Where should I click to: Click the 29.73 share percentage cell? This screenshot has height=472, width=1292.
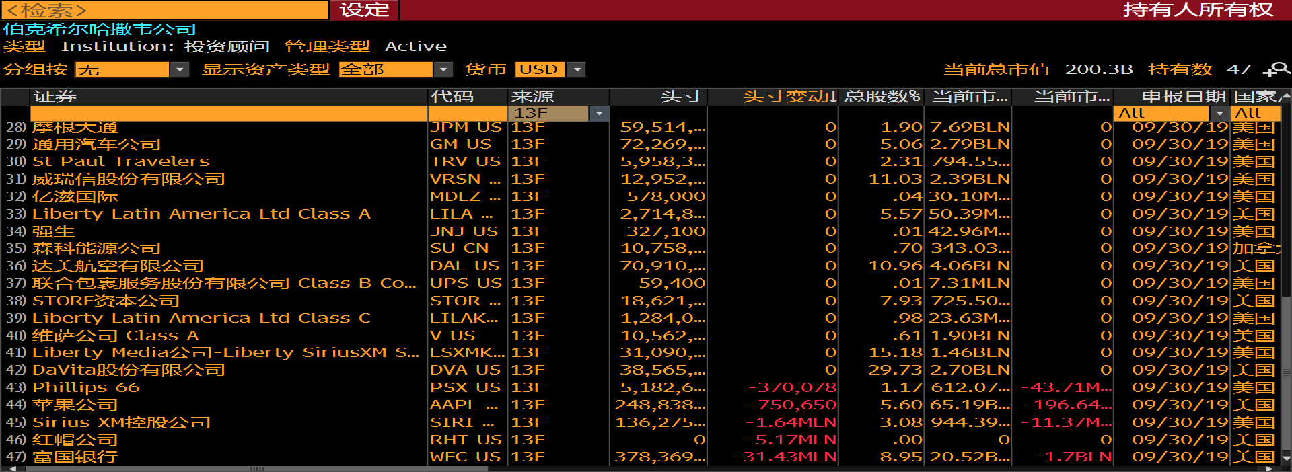tap(895, 370)
